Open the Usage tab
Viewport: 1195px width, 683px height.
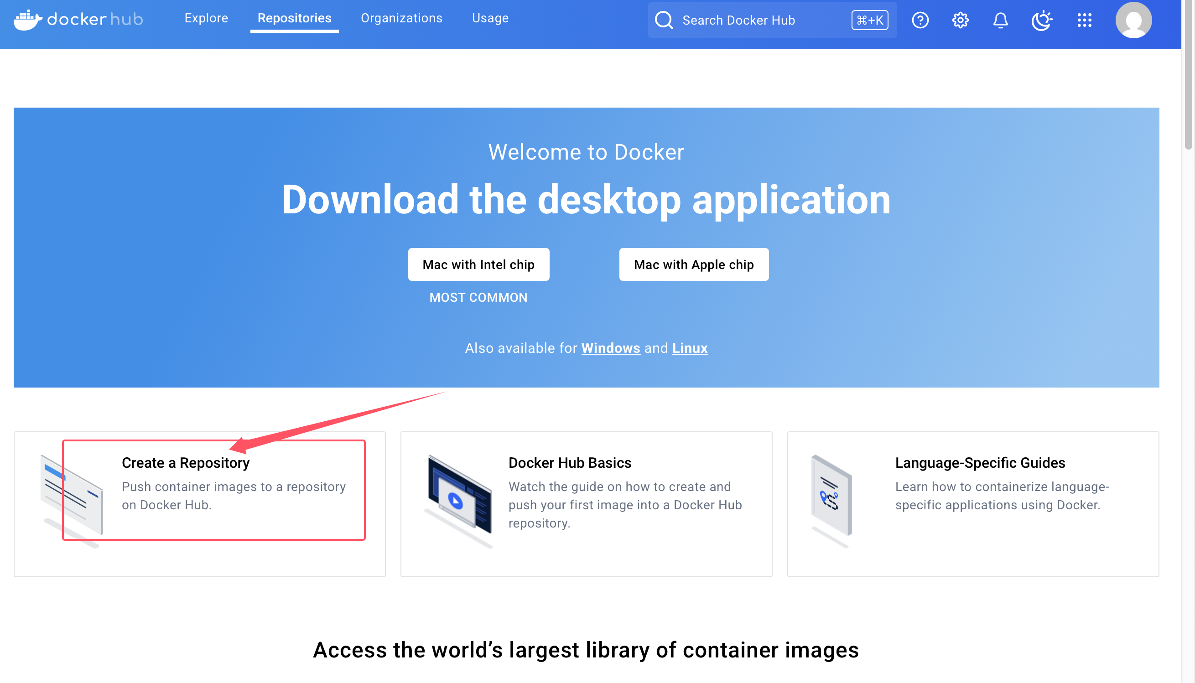pos(490,18)
